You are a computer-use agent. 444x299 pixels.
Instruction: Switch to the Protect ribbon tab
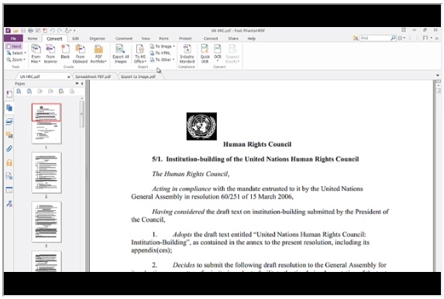(185, 39)
